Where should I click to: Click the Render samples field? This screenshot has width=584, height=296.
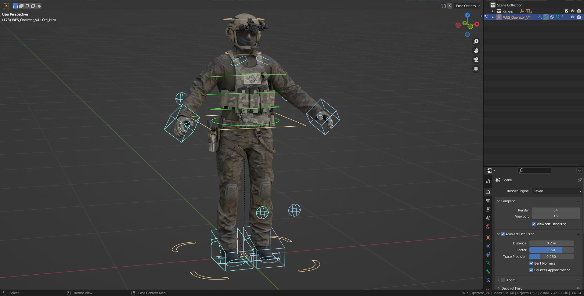[x=556, y=210]
